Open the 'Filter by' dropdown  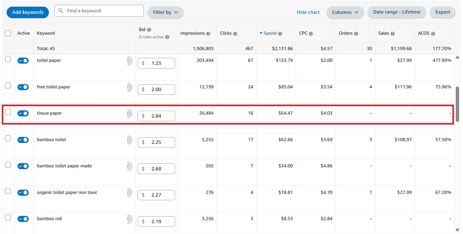[x=165, y=12]
